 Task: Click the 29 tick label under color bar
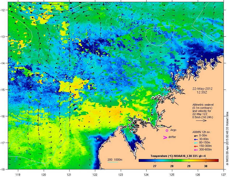189,166
